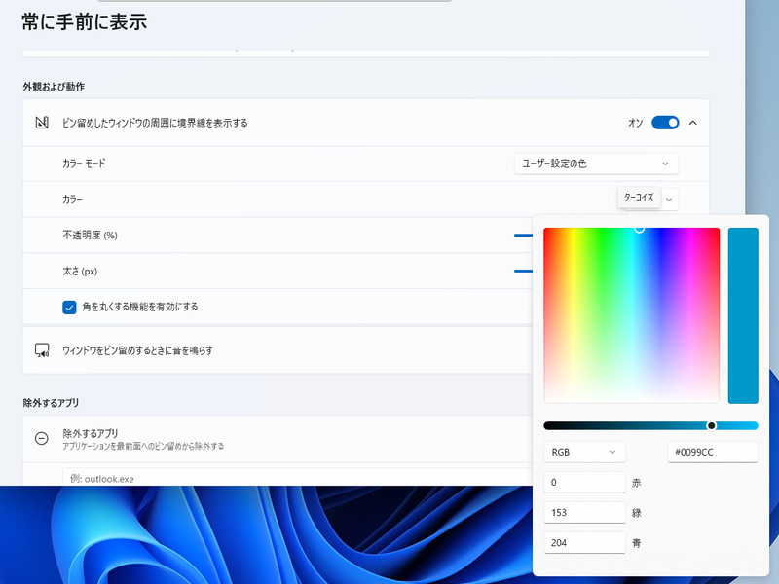
Task: Click the 除外するアプリ section heading
Action: coord(51,403)
